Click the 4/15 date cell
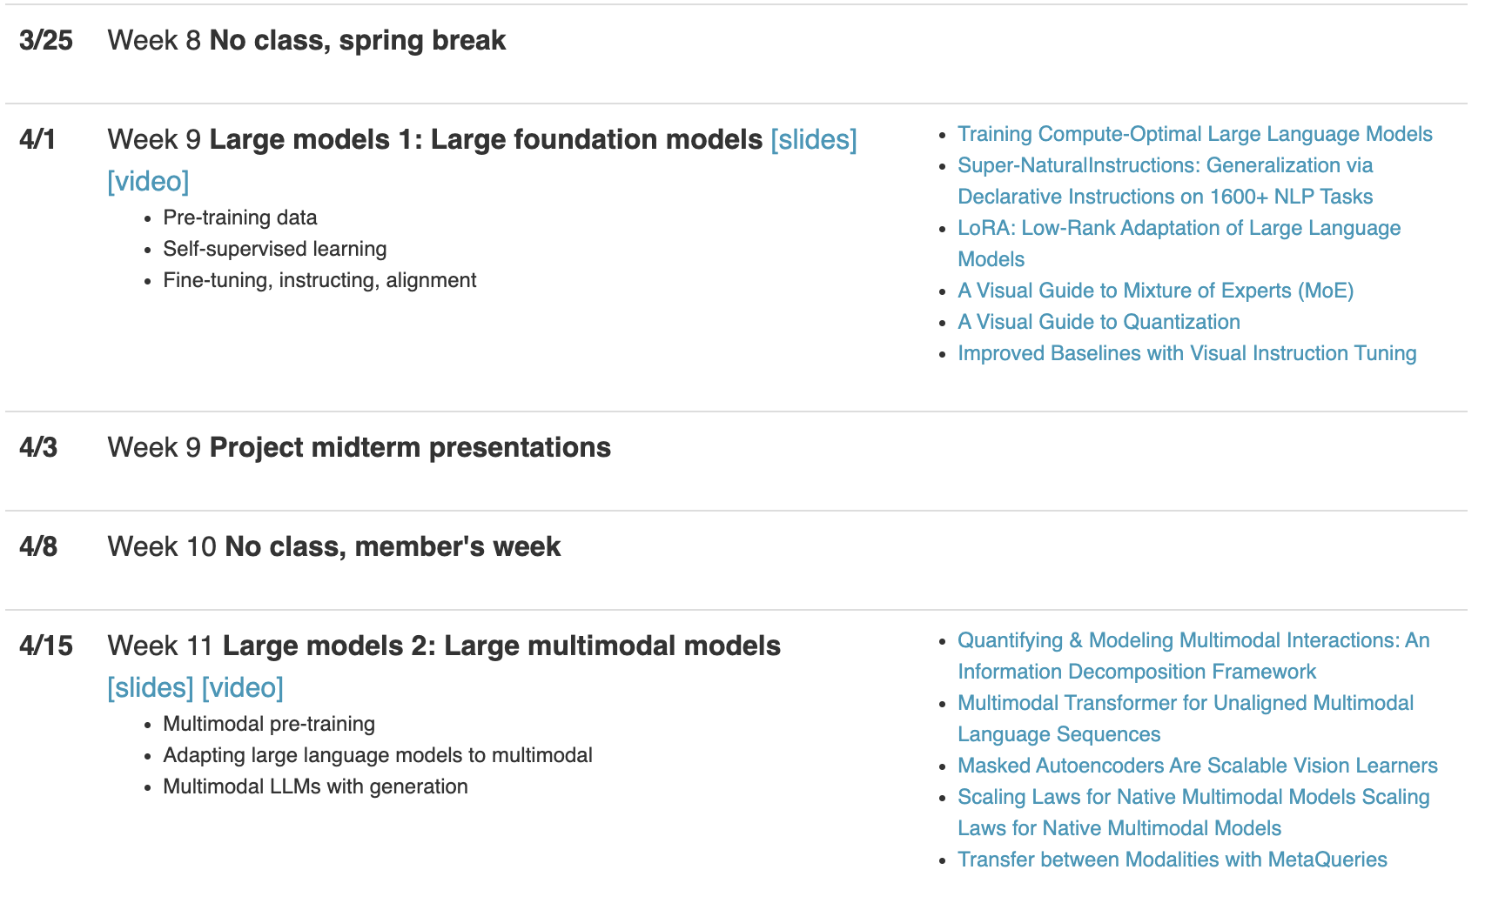This screenshot has height=910, width=1485. [46, 646]
